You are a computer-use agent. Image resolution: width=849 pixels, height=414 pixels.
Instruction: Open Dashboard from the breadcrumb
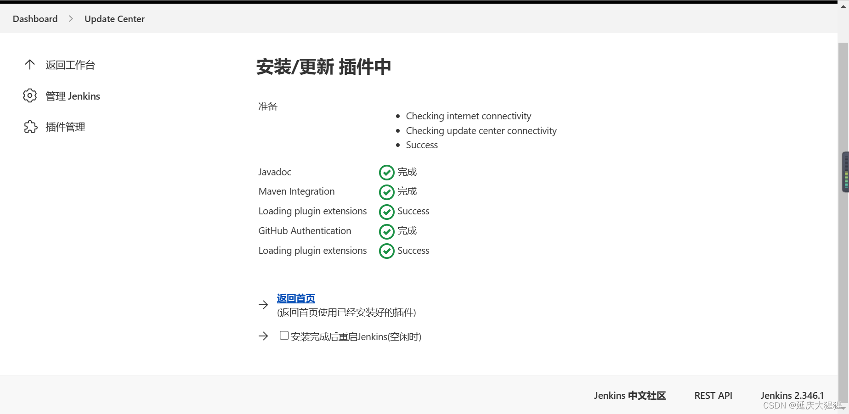35,19
